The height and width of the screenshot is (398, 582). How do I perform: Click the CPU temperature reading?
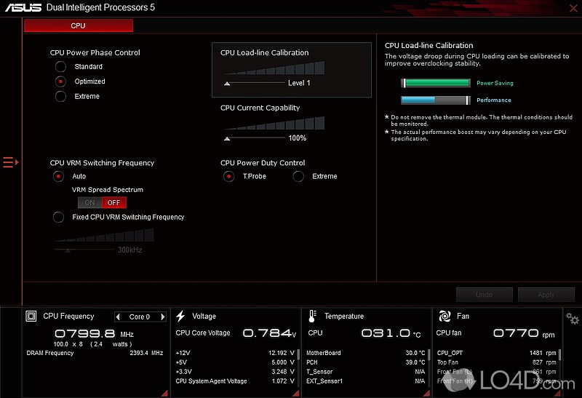point(391,333)
